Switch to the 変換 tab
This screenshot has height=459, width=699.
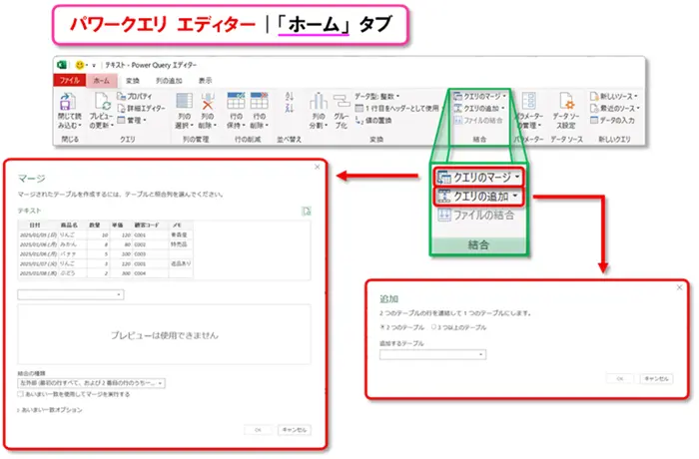133,81
